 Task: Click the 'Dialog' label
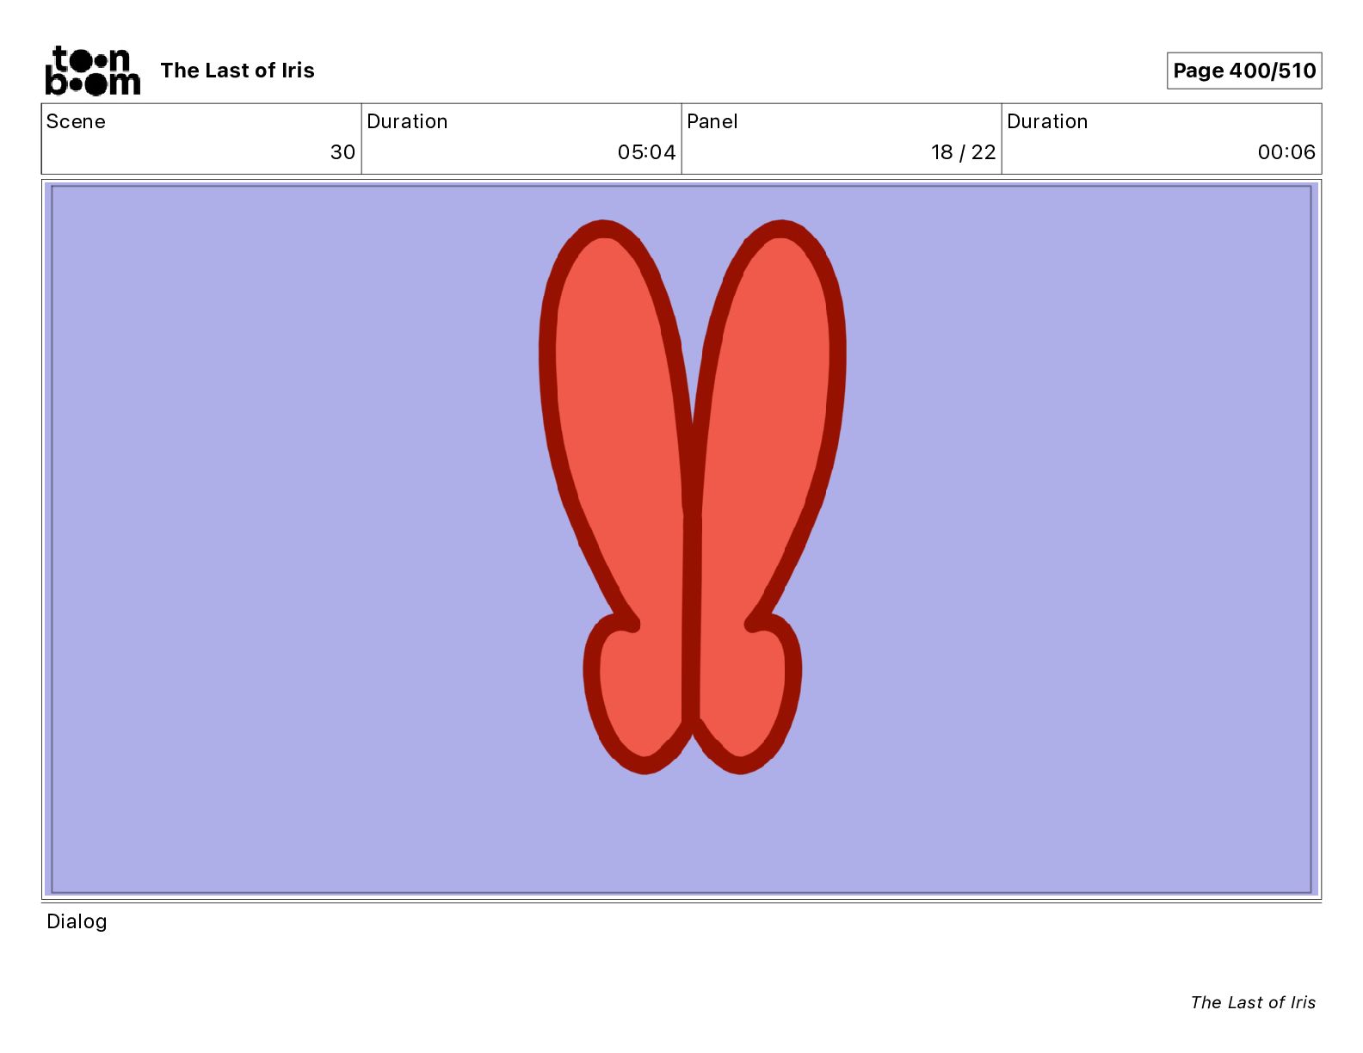tap(77, 921)
